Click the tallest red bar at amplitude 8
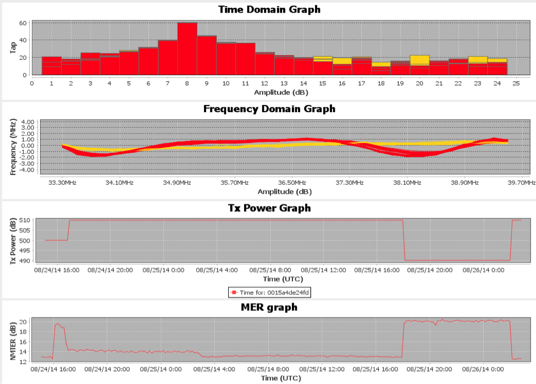 (x=187, y=48)
